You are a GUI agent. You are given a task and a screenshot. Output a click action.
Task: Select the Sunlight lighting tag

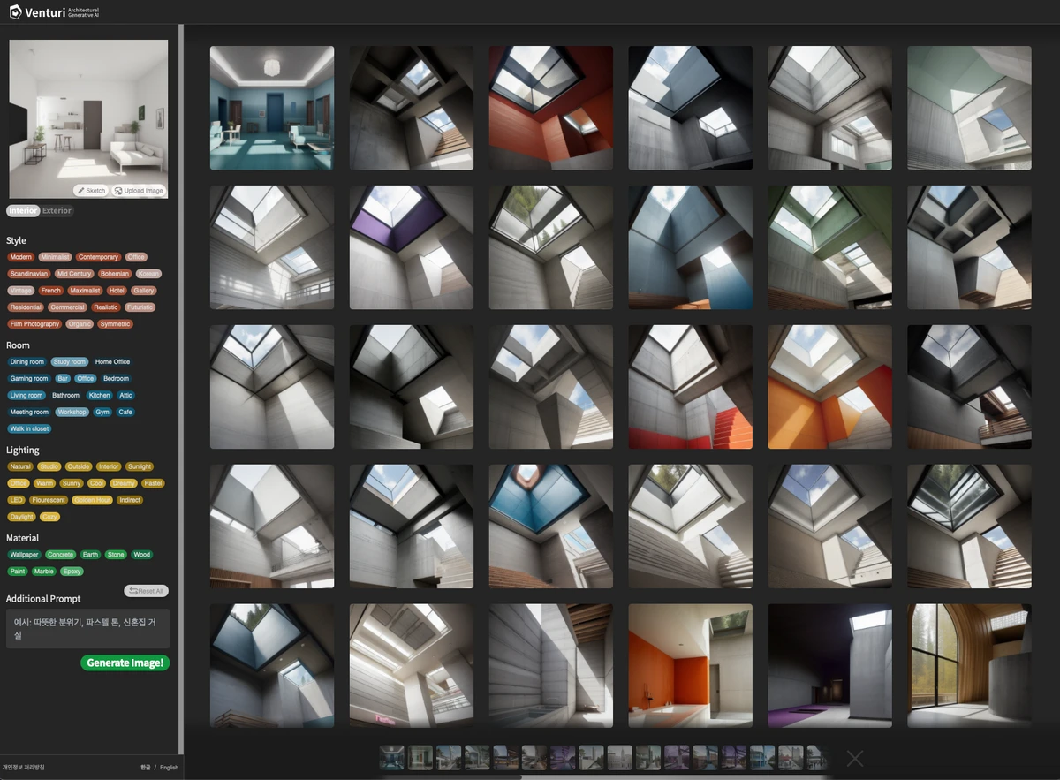pyautogui.click(x=140, y=466)
